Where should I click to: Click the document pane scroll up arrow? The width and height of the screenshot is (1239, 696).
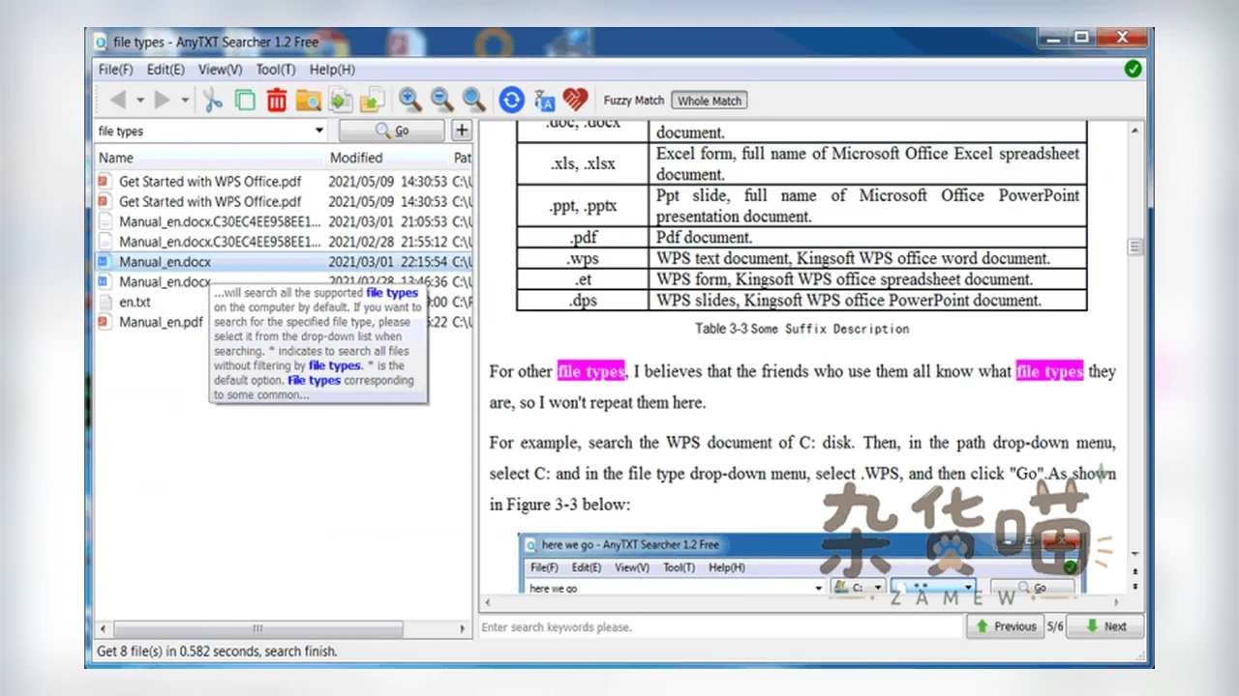[1136, 130]
